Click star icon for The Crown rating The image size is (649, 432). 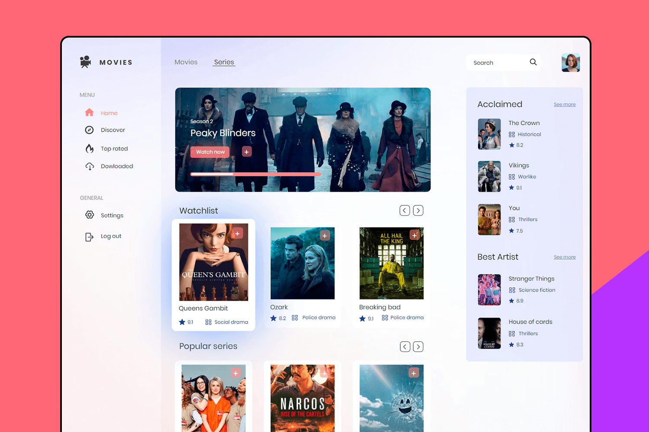511,145
